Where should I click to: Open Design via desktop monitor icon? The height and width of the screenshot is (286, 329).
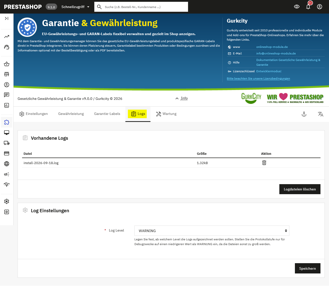tap(7, 133)
